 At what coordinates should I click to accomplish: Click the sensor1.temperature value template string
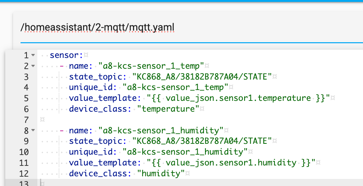(238, 99)
